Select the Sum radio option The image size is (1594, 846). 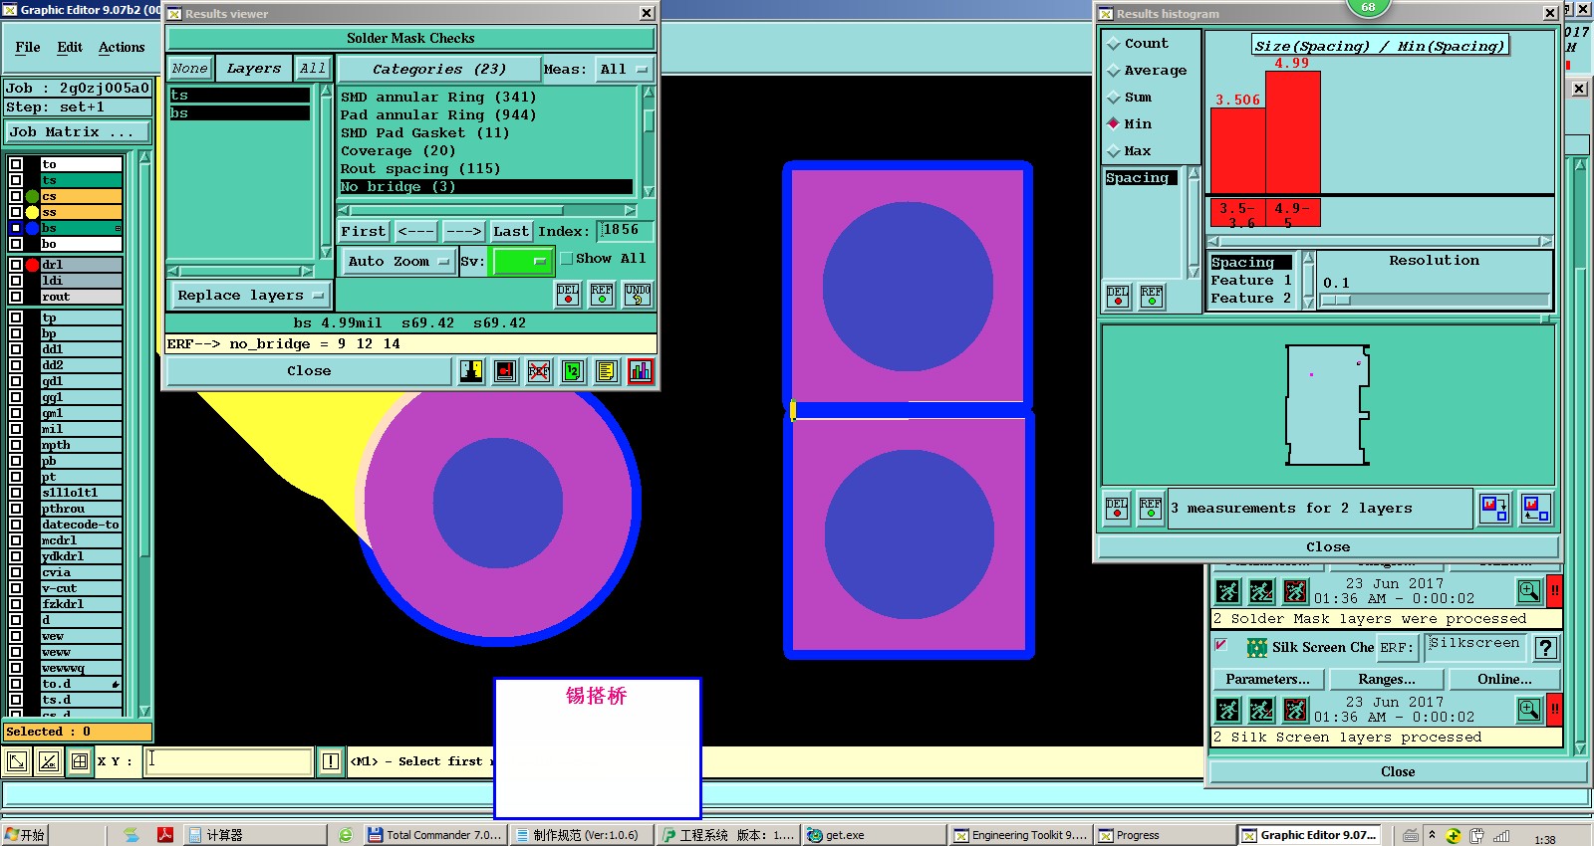[x=1129, y=98]
